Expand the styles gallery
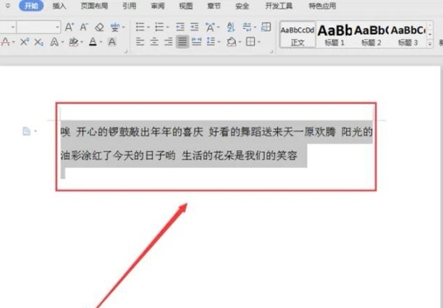Screen dimensions: 443x308 [430, 43]
